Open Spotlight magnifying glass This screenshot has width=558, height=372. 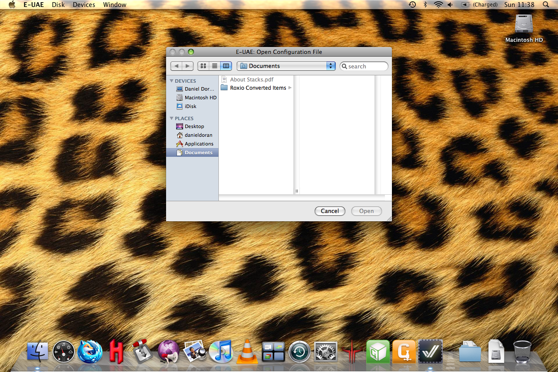[546, 5]
